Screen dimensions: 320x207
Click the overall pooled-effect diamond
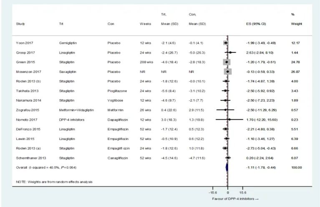pyautogui.click(x=227, y=167)
